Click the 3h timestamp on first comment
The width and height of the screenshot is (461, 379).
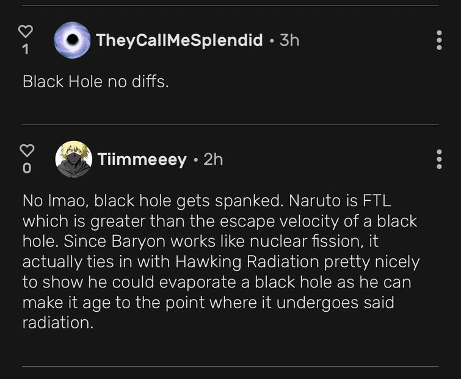(289, 40)
